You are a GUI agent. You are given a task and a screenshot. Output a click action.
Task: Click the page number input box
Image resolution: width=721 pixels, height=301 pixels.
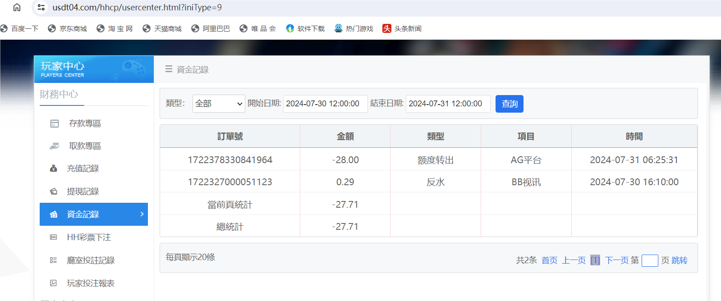tap(649, 260)
